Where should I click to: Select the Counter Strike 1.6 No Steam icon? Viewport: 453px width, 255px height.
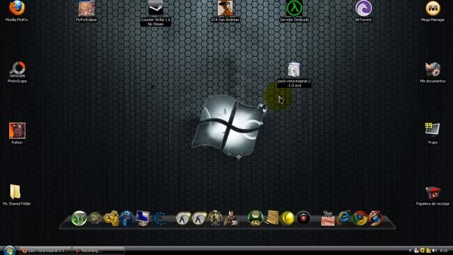point(156,8)
